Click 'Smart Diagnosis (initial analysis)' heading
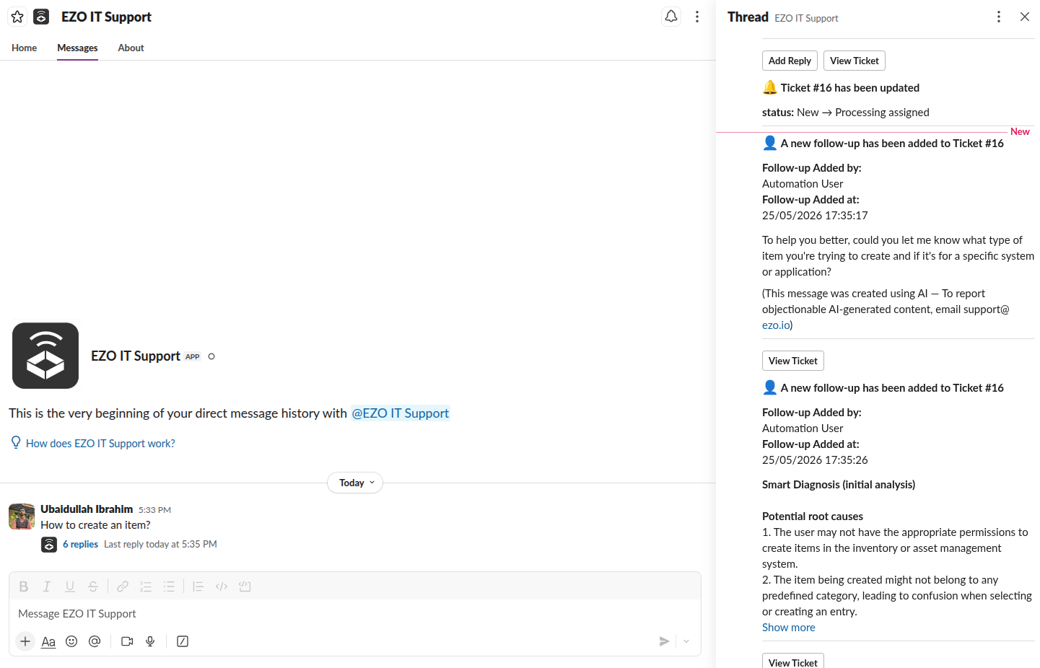 point(839,485)
